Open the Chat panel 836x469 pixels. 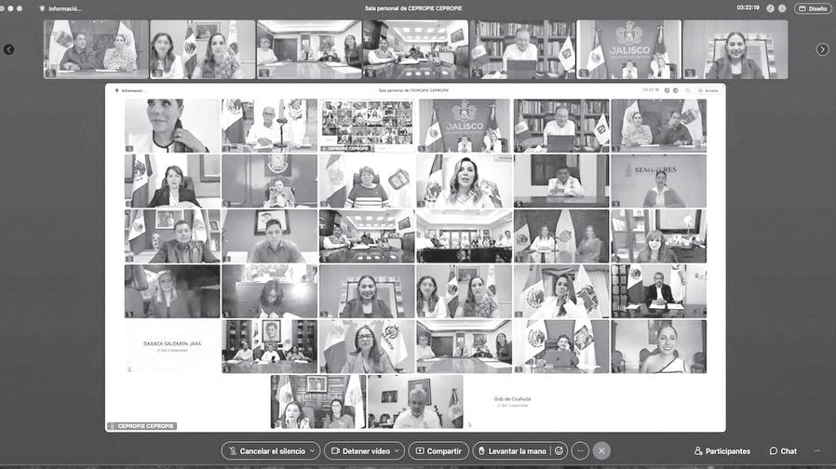(x=783, y=451)
